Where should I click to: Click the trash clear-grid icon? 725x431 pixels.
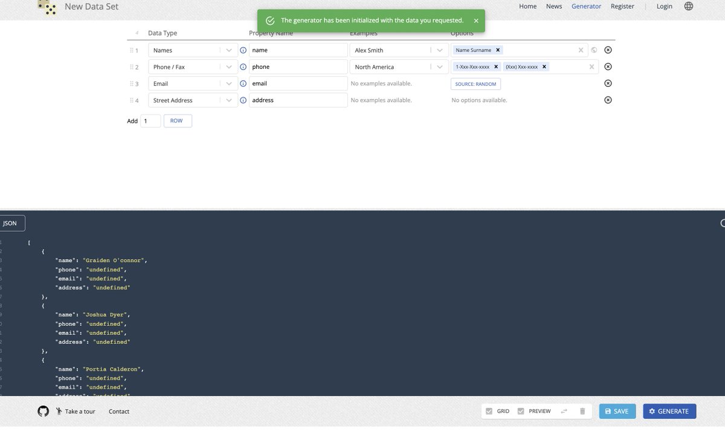point(582,411)
